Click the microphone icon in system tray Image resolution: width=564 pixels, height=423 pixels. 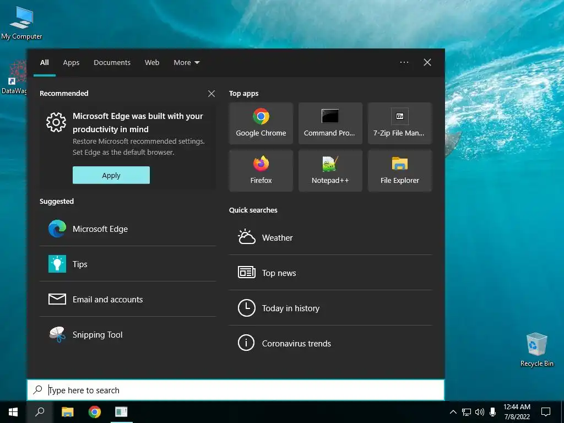tap(493, 412)
